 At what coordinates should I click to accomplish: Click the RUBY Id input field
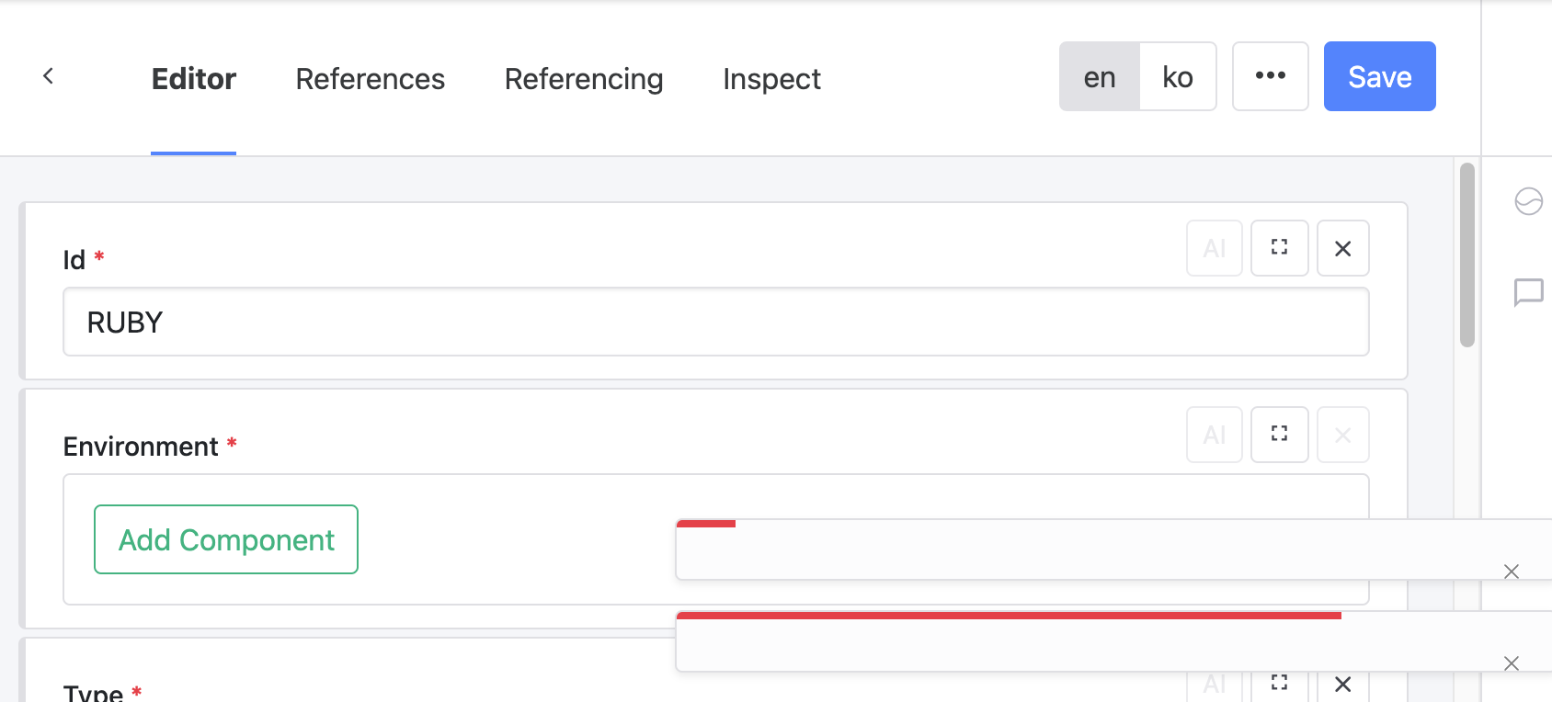(x=716, y=322)
